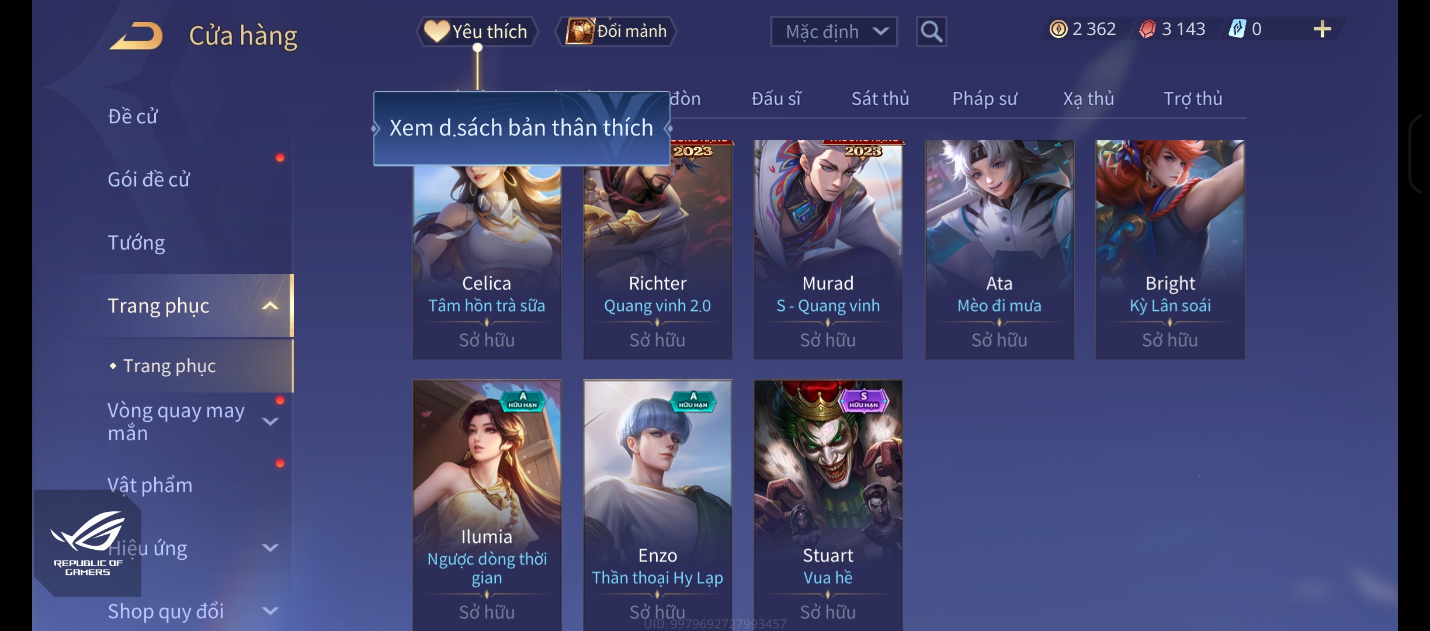1430x631 pixels.
Task: Open the Tướng sidebar menu
Action: coord(137,242)
